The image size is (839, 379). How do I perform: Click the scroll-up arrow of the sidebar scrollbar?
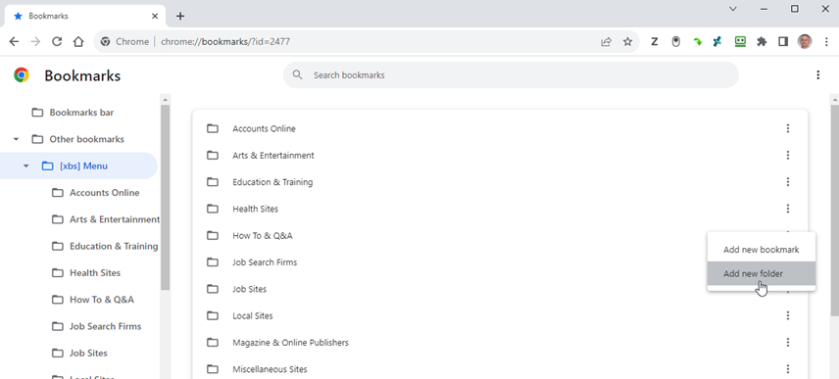pos(165,100)
